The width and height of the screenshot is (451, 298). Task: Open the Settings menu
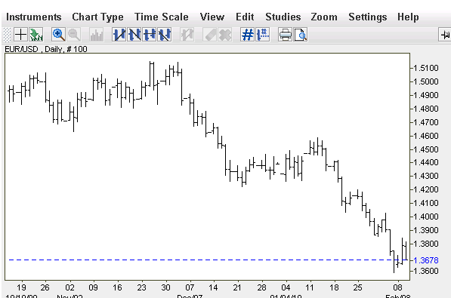368,17
